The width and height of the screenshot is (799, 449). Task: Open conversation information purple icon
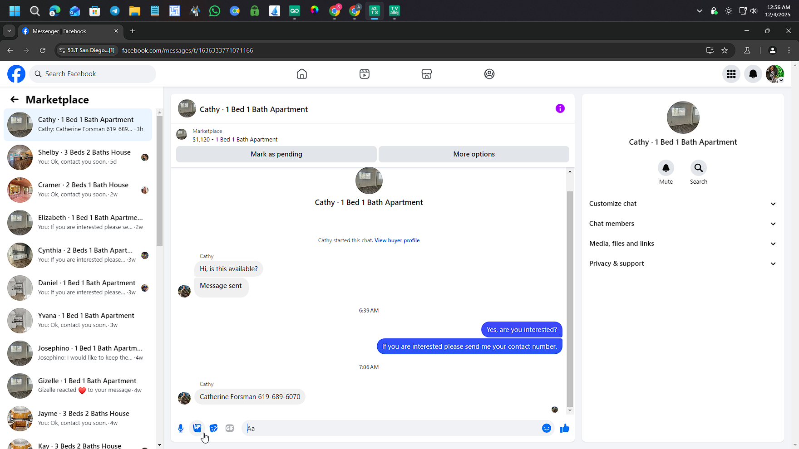click(x=560, y=108)
